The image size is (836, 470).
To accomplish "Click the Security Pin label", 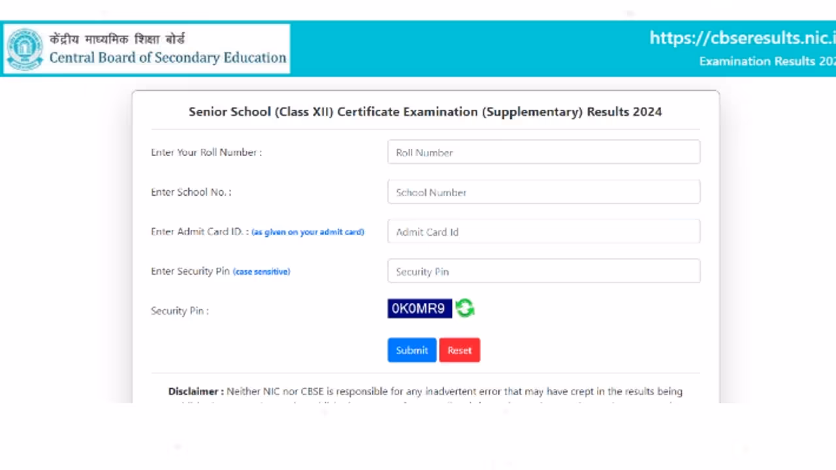I will (x=180, y=311).
